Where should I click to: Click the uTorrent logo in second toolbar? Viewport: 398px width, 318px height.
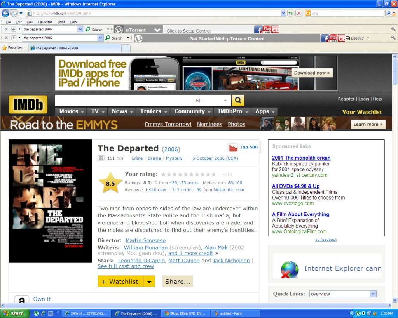tap(138, 38)
